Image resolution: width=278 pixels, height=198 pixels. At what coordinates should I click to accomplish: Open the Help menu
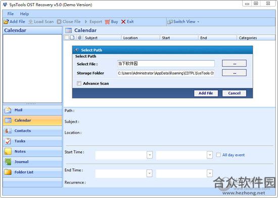click(24, 14)
